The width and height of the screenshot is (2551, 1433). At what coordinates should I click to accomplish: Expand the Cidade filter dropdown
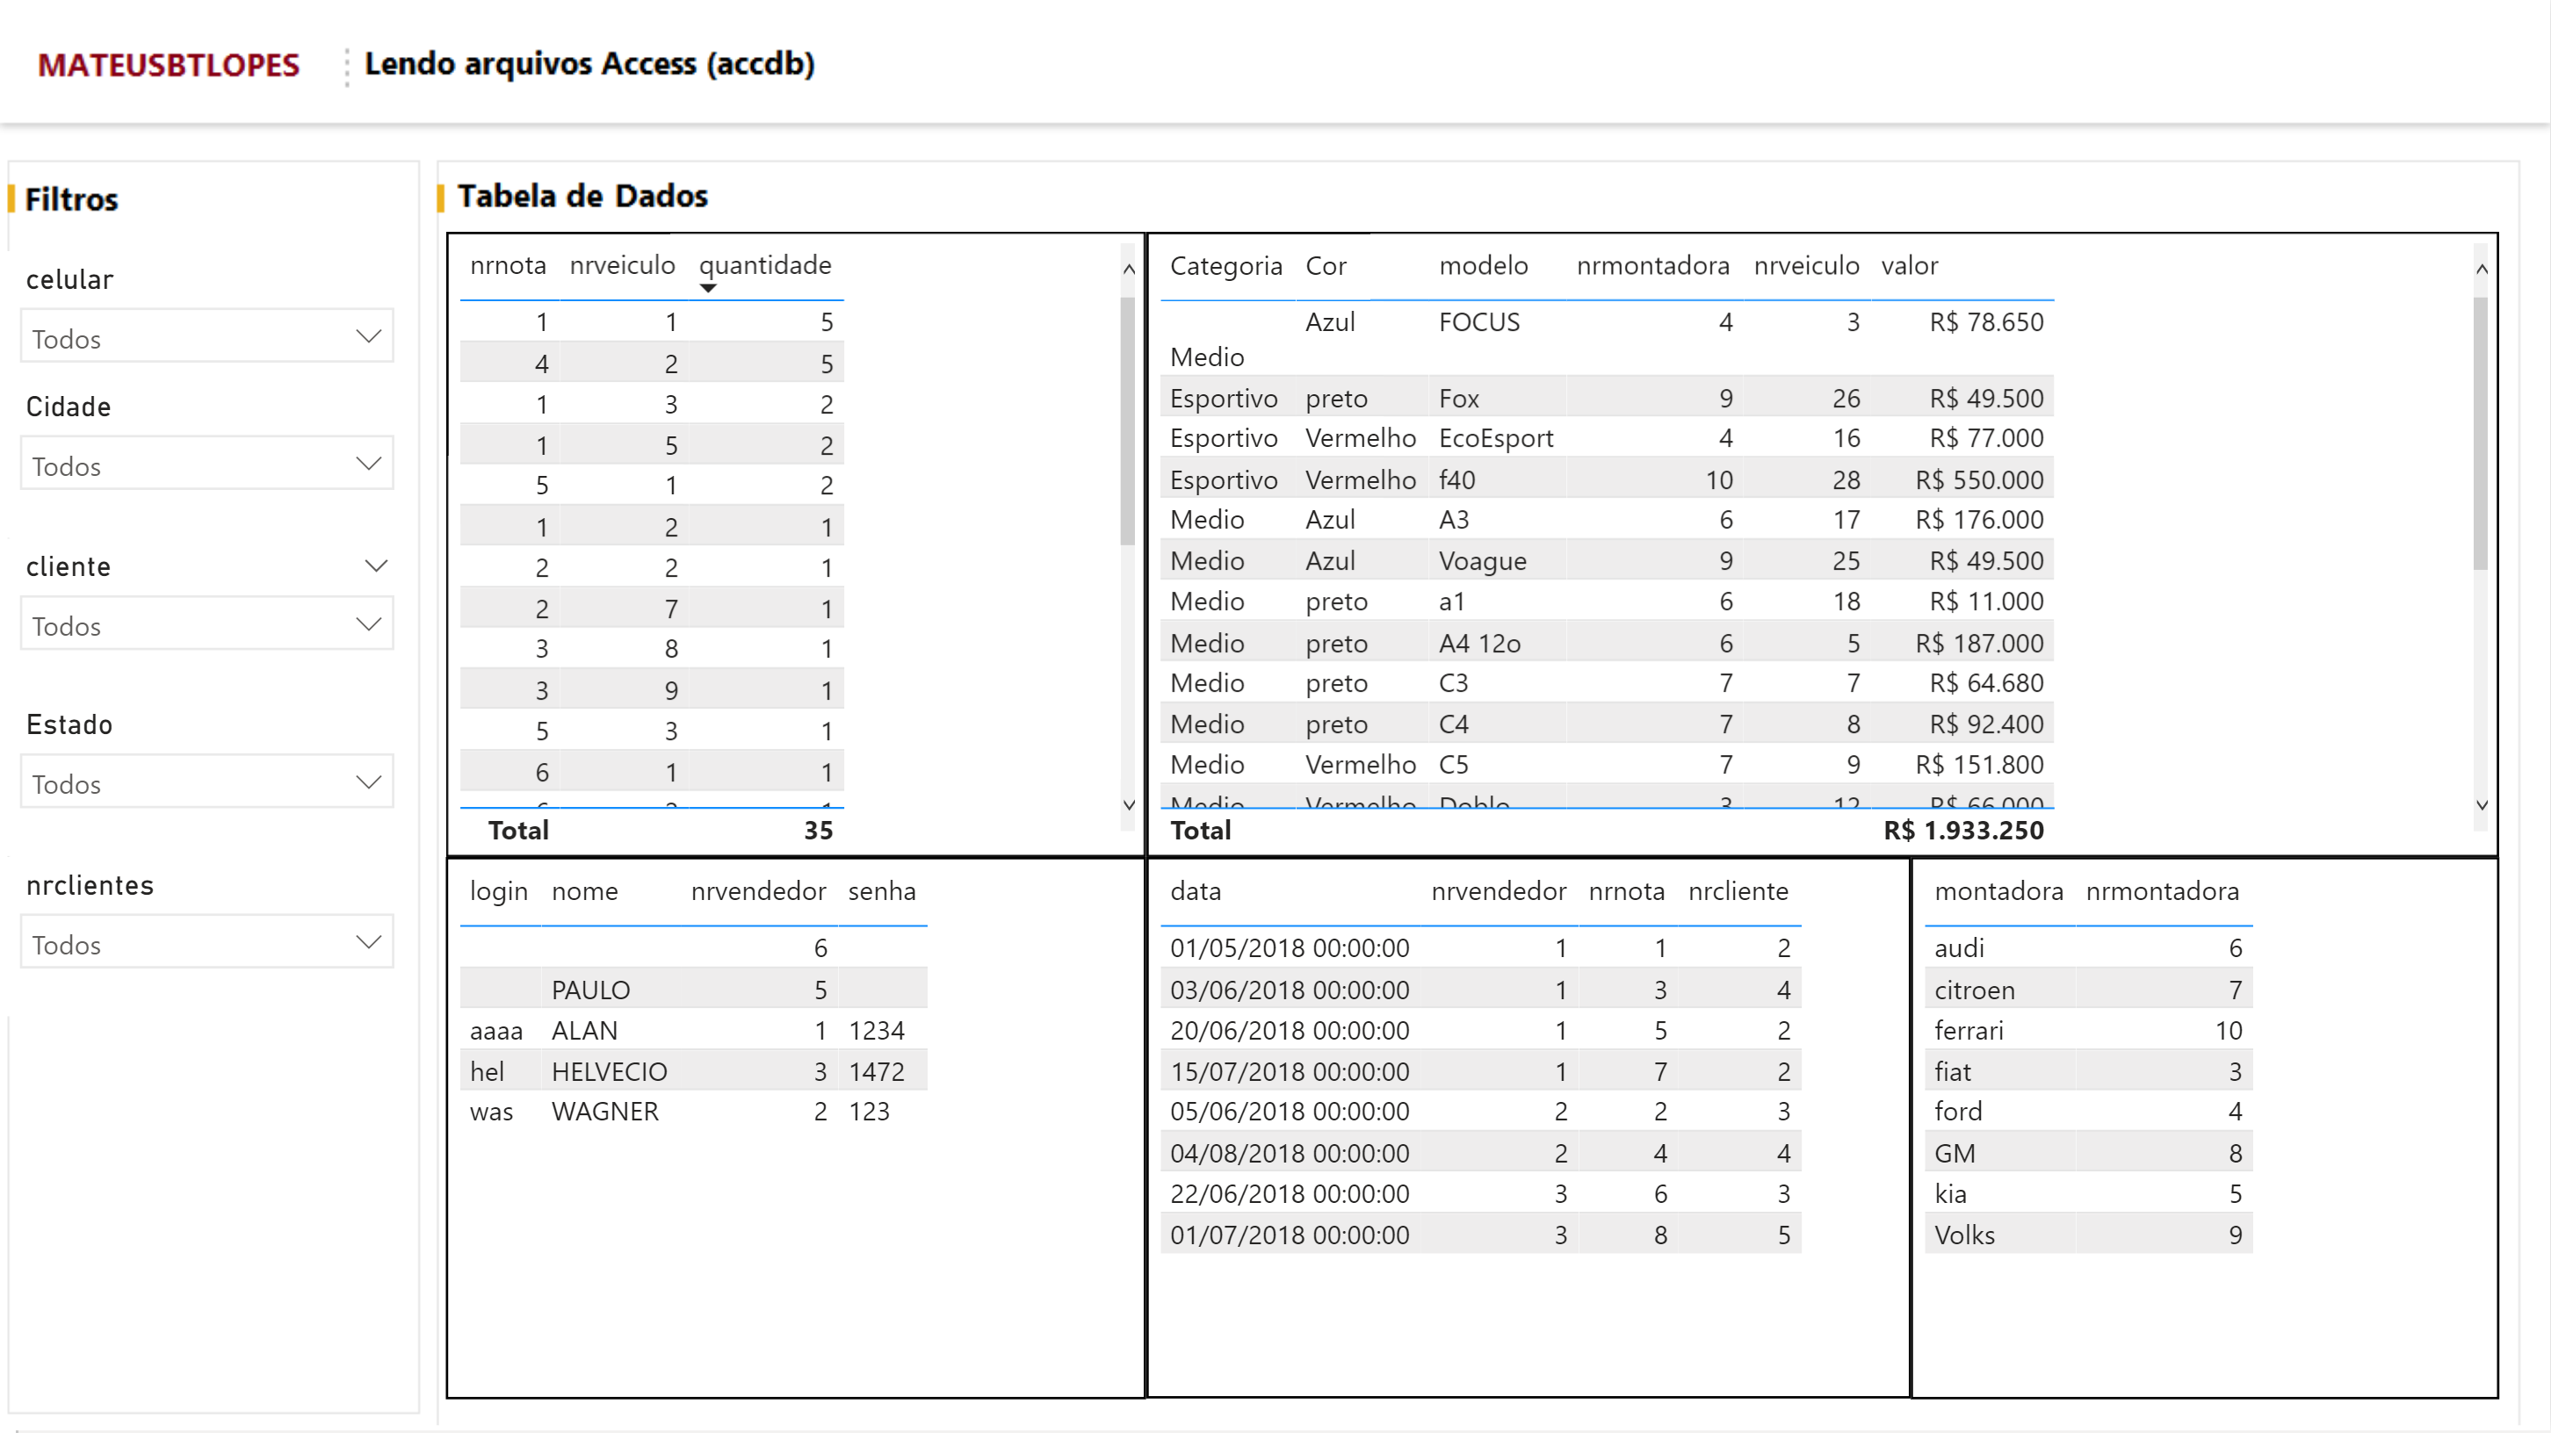(x=206, y=464)
